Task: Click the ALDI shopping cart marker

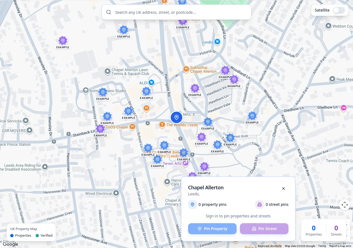Action: coord(151,82)
